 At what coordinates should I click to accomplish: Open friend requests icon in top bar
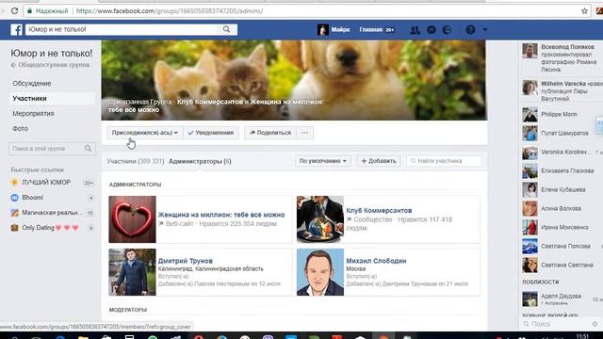click(415, 29)
